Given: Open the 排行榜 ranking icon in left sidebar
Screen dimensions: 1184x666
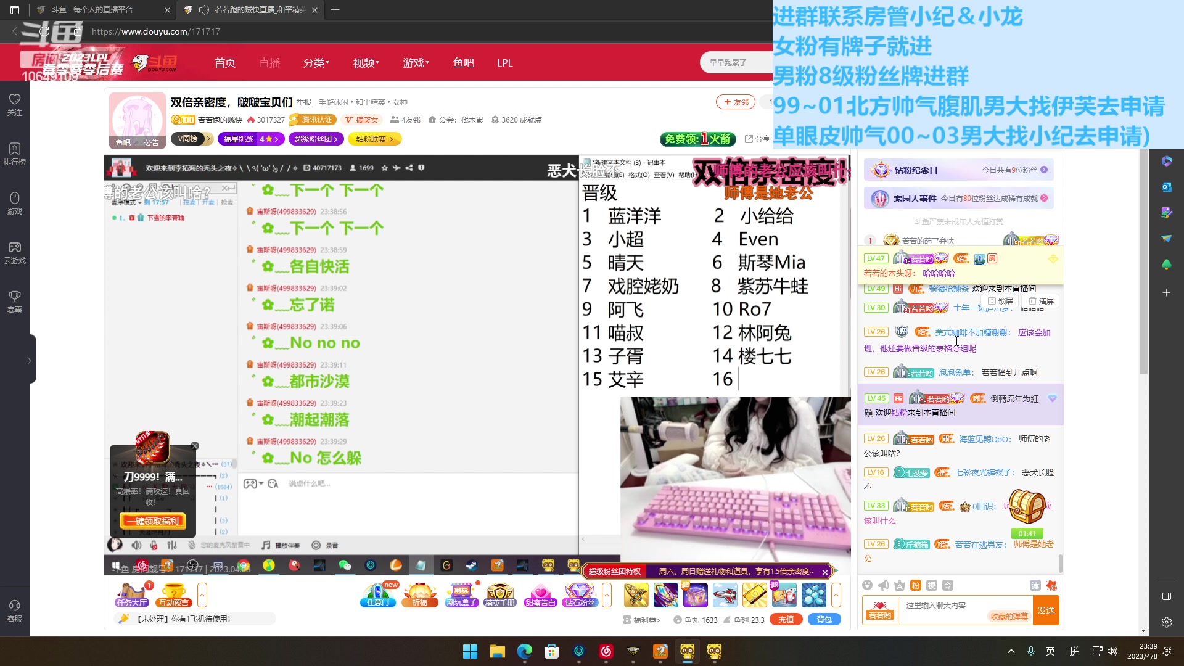Looking at the screenshot, I should pyautogui.click(x=14, y=152).
